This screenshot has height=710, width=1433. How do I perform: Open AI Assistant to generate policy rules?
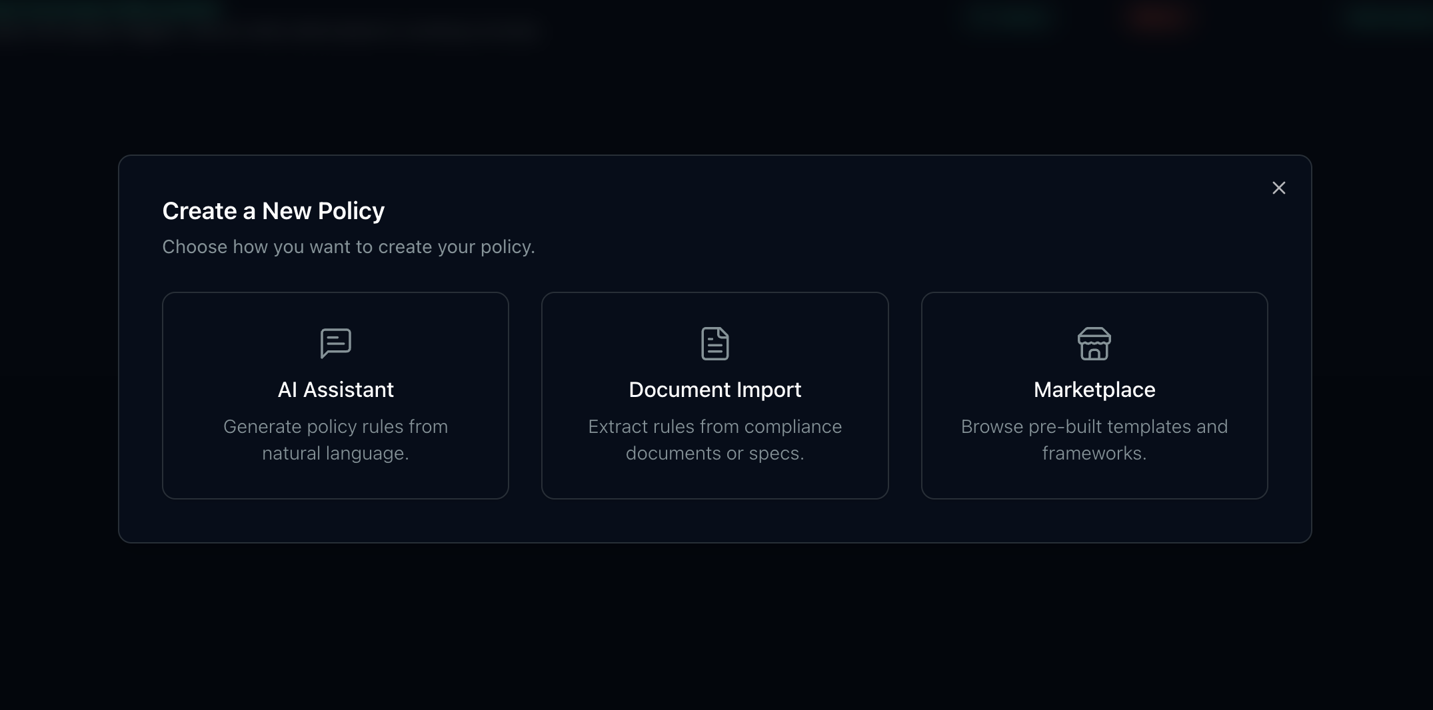(336, 395)
